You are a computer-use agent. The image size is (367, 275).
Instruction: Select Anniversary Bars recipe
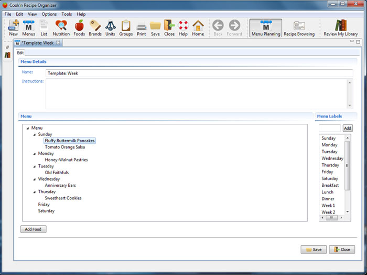tap(60, 185)
